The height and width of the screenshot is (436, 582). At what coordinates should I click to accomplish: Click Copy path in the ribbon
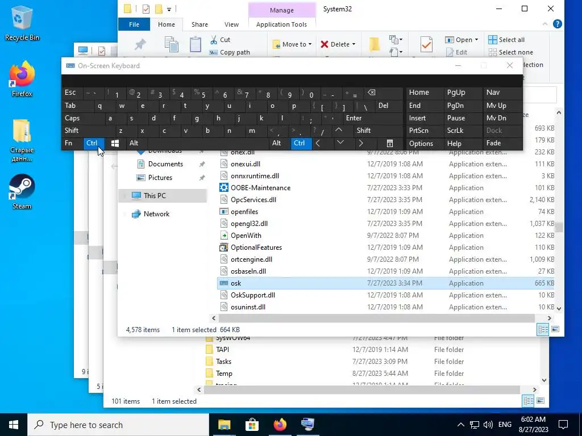click(230, 52)
